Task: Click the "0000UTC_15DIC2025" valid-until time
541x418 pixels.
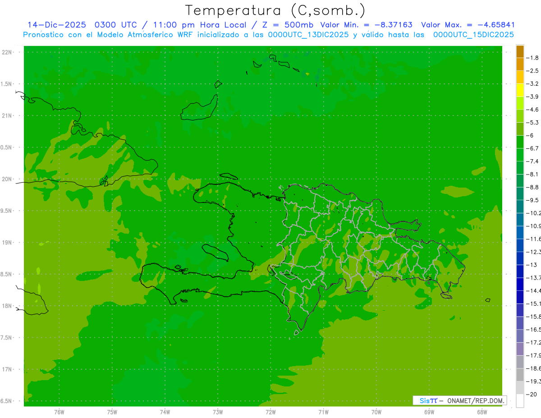Action: tap(473, 35)
